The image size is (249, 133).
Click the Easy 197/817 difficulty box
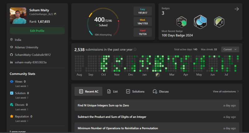143,11
